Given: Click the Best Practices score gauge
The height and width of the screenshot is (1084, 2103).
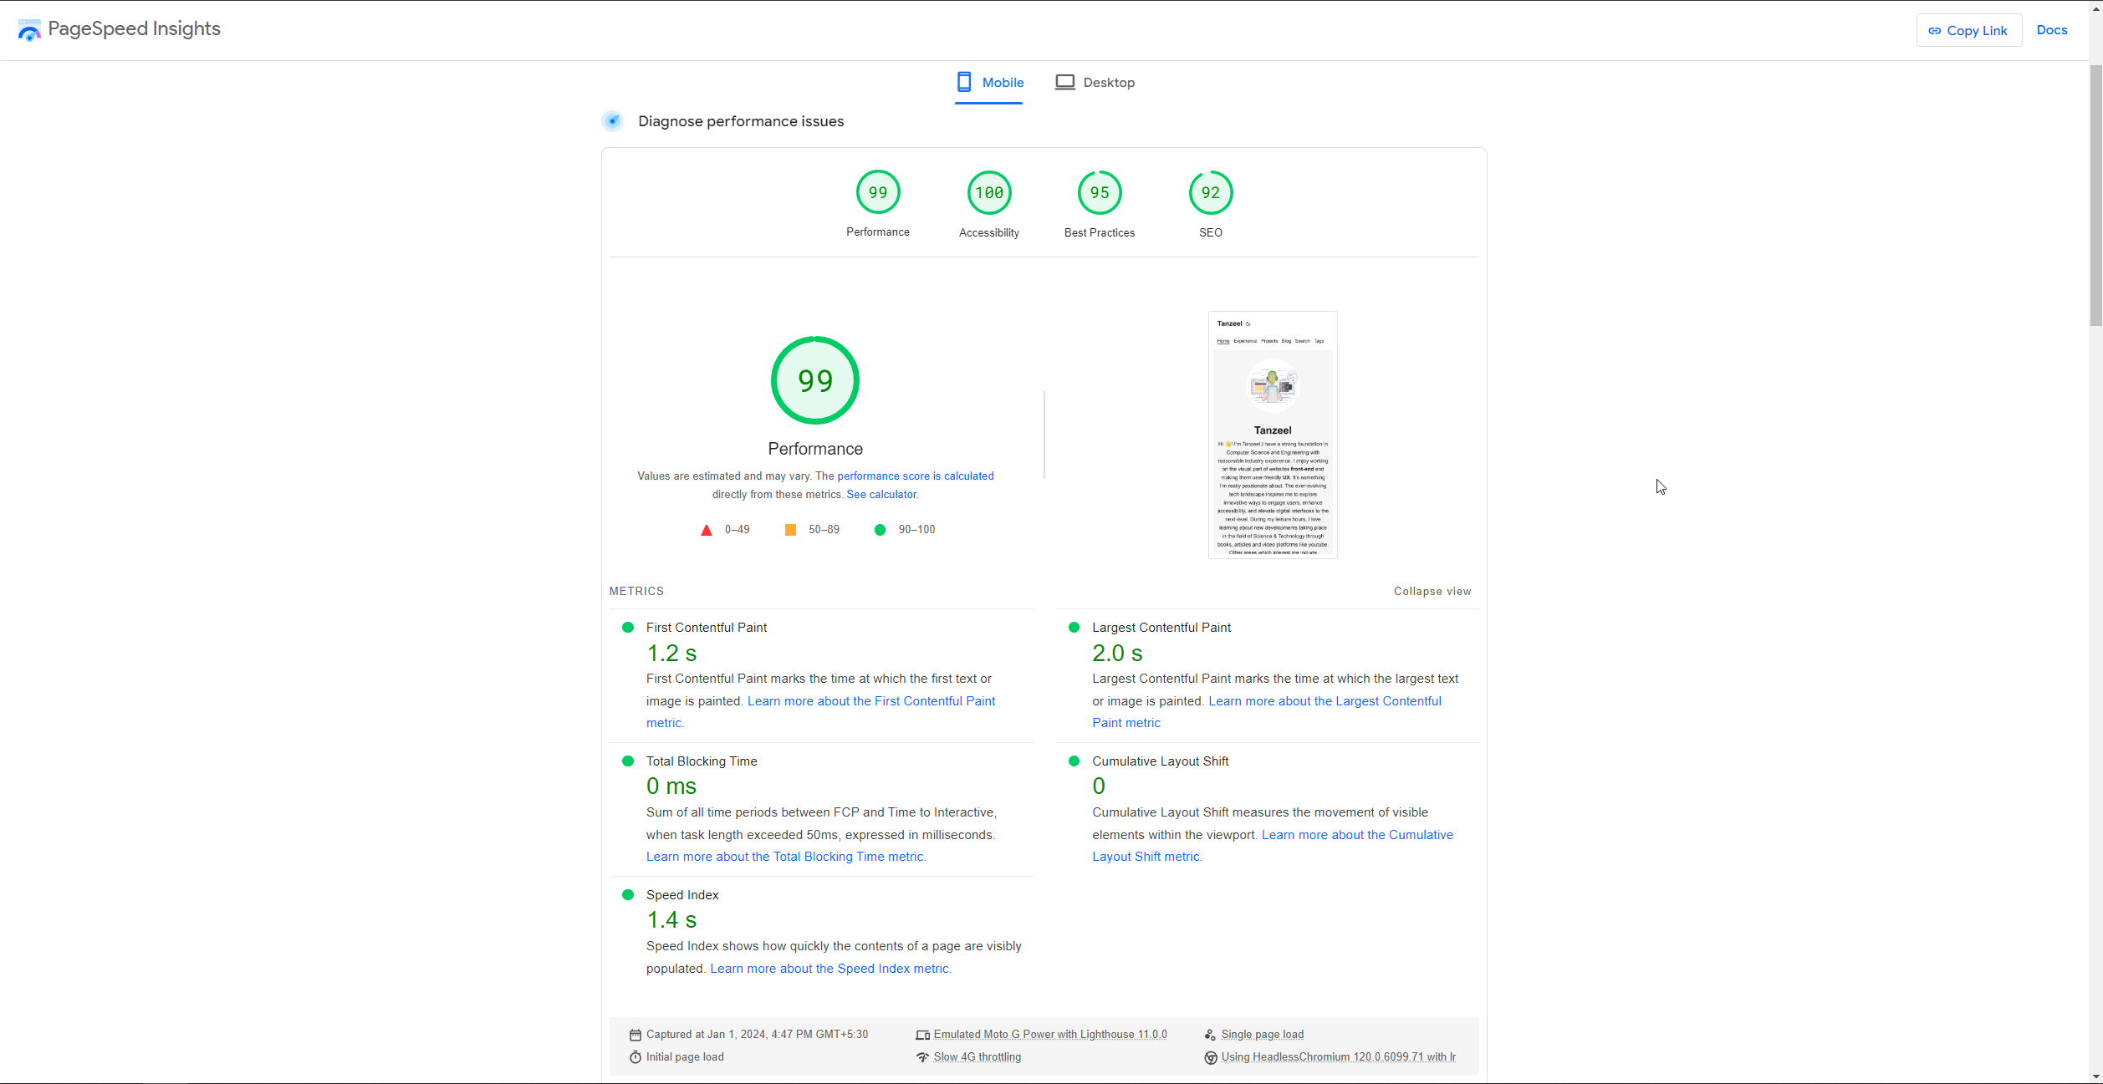Looking at the screenshot, I should (x=1099, y=192).
